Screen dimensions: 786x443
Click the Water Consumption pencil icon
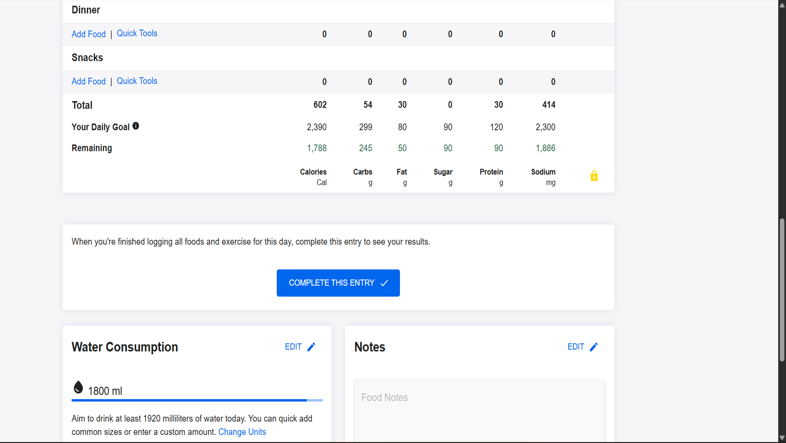[312, 347]
